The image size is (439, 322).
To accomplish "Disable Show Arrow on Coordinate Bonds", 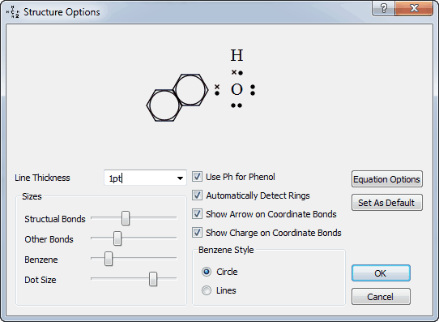I will tap(197, 214).
